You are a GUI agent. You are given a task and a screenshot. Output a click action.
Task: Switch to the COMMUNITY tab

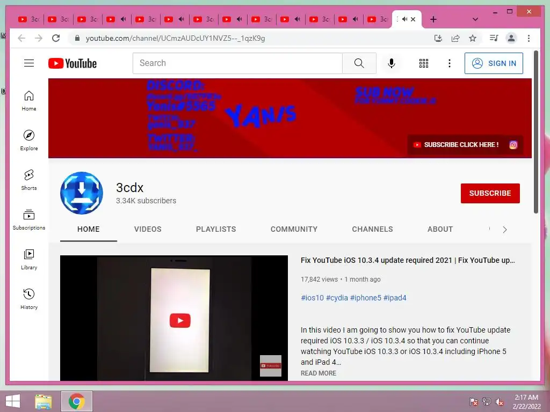point(294,229)
